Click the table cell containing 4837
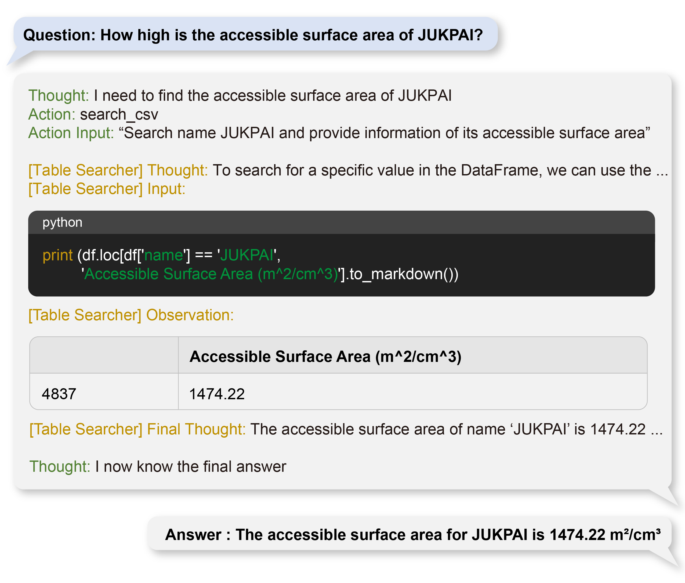The height and width of the screenshot is (583, 685). (59, 394)
